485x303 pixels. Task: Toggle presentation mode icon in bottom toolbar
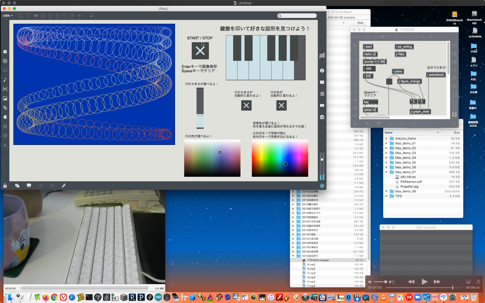[29, 186]
